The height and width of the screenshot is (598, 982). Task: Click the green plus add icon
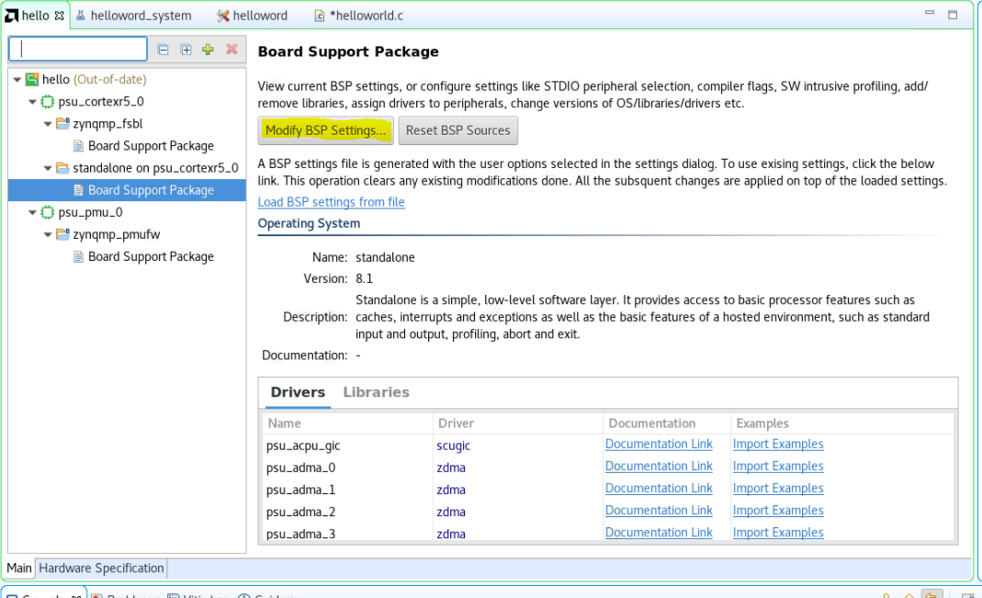(x=208, y=50)
